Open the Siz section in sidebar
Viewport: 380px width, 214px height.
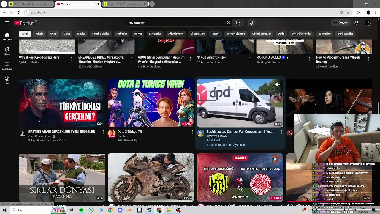click(7, 80)
